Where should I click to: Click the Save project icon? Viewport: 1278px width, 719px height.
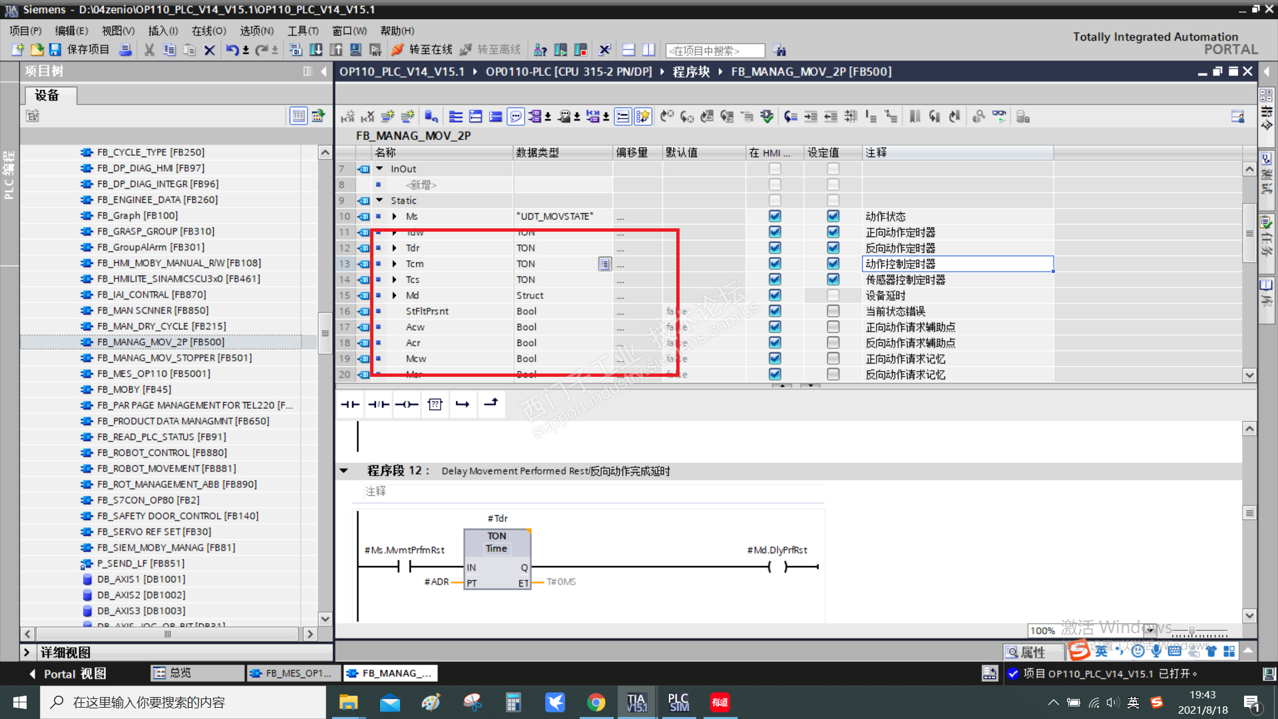pyautogui.click(x=55, y=50)
